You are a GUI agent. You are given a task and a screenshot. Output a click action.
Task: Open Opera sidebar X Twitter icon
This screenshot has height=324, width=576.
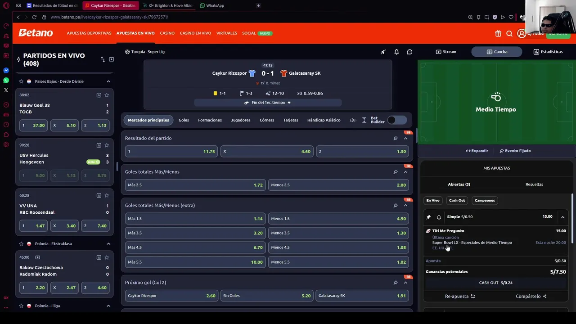6,90
